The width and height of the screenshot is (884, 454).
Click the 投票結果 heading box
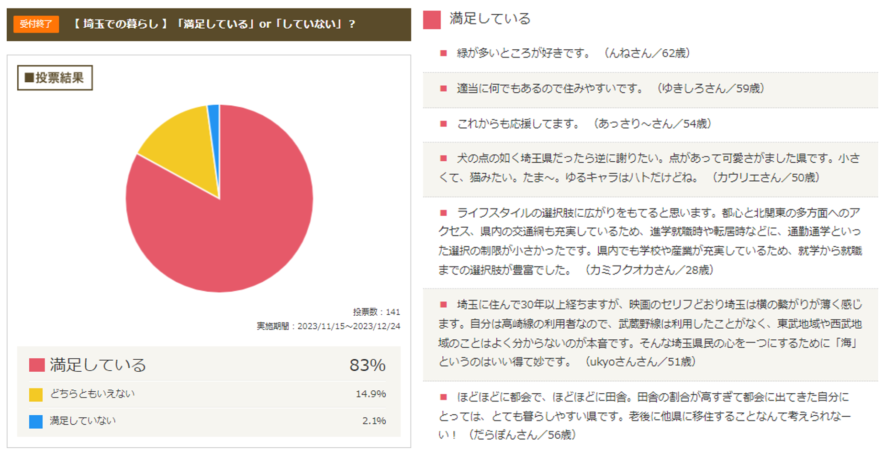click(x=55, y=78)
